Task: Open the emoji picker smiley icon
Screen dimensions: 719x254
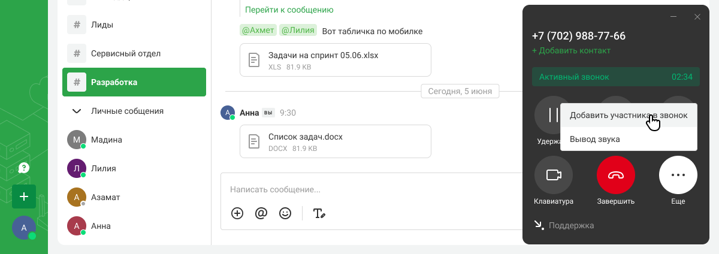Action: pos(285,213)
